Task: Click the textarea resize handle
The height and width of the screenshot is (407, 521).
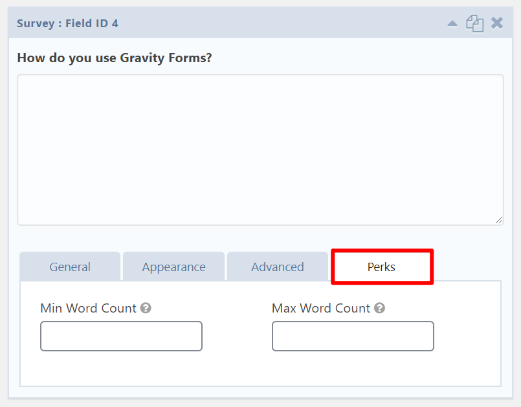Action: 499,220
